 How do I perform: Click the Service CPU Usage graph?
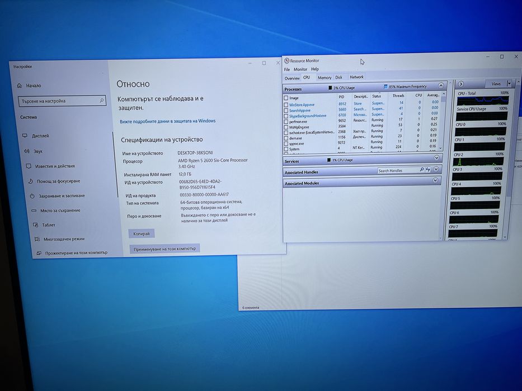click(x=482, y=116)
